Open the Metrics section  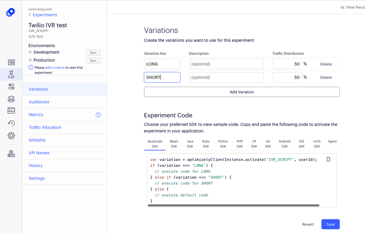coord(65,115)
